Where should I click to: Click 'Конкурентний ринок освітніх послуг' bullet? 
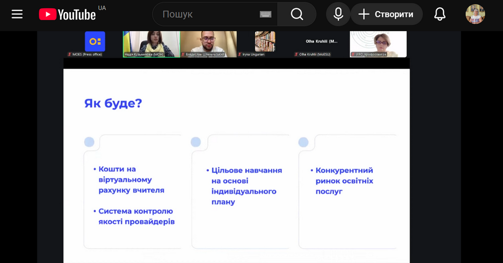tap(344, 180)
